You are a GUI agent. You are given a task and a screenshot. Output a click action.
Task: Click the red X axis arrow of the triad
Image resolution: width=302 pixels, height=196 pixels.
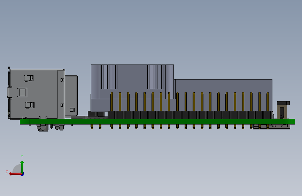(15, 174)
